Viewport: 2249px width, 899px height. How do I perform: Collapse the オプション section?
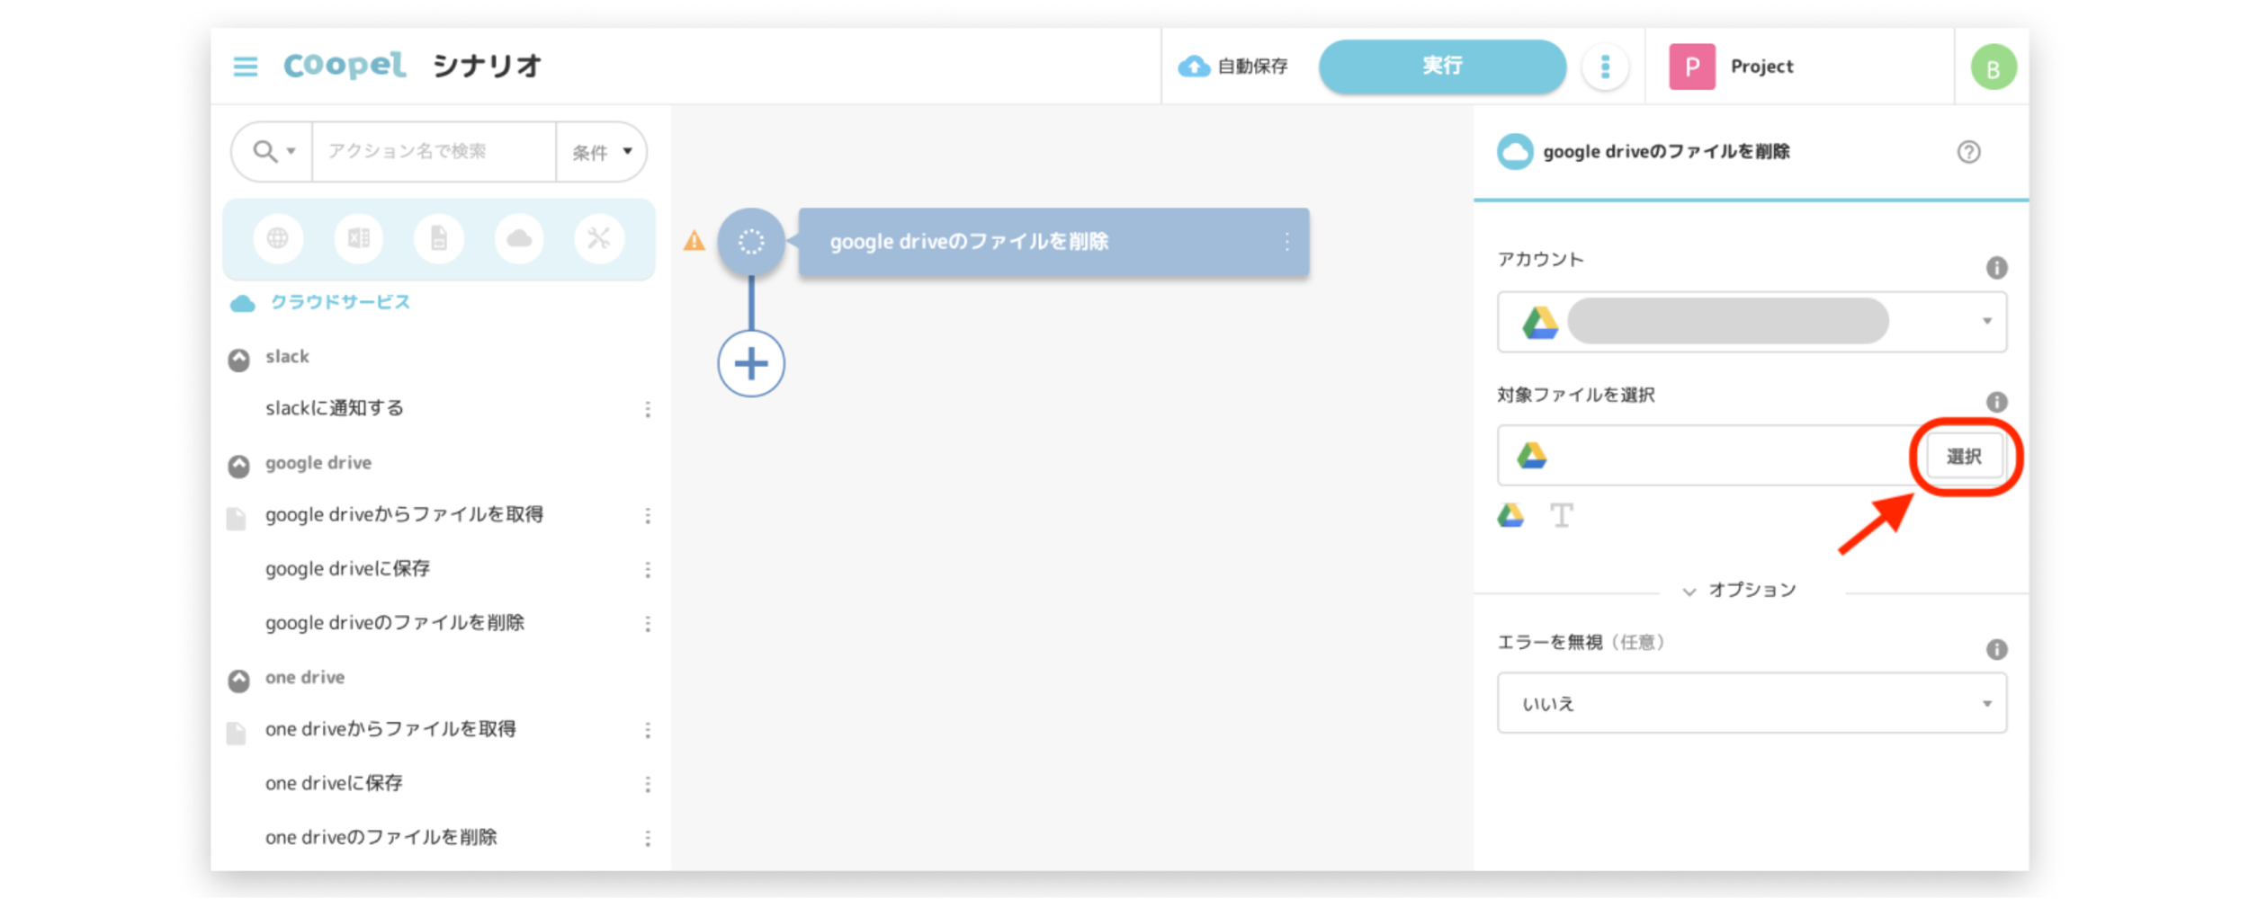click(1740, 591)
